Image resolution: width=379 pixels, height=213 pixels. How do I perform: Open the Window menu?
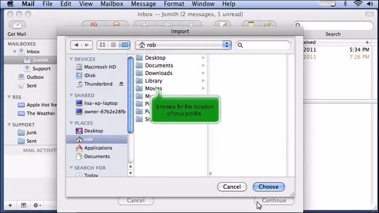click(203, 4)
